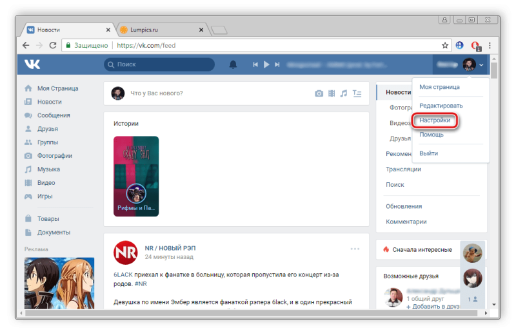
Task: Open the NR post three-dot options
Action: [355, 249]
